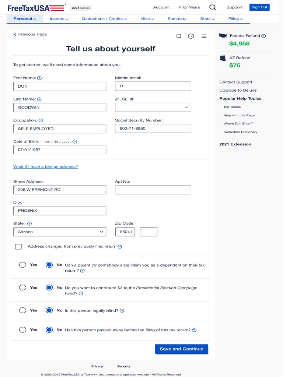
Task: Click the Save and Continue button
Action: (x=182, y=349)
